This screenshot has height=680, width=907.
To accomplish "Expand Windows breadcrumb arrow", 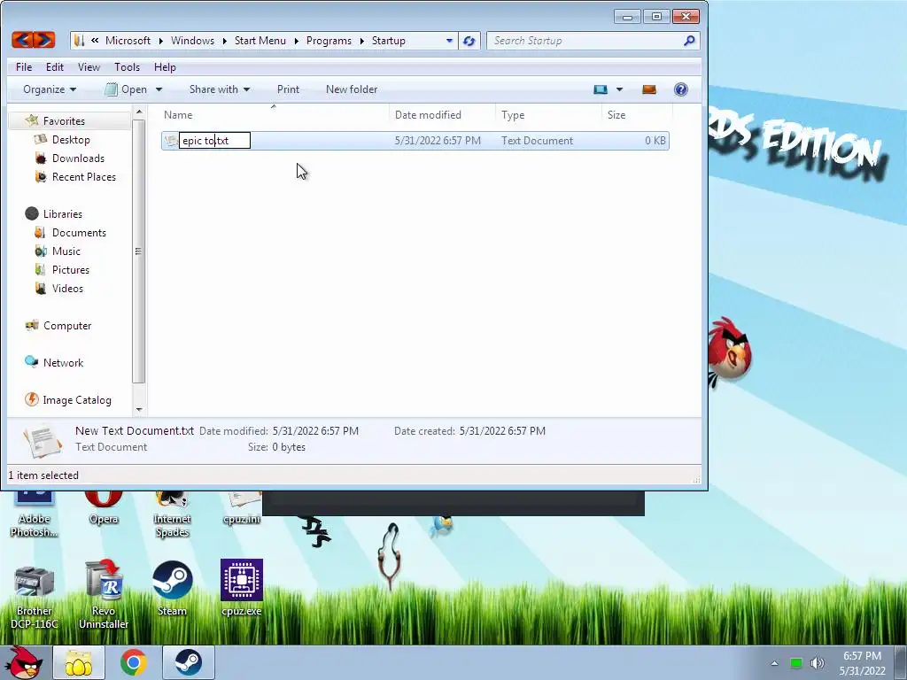I will pyautogui.click(x=224, y=41).
